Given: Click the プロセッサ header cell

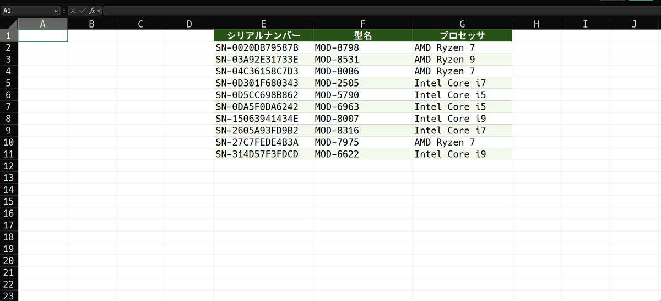Looking at the screenshot, I should (x=462, y=36).
